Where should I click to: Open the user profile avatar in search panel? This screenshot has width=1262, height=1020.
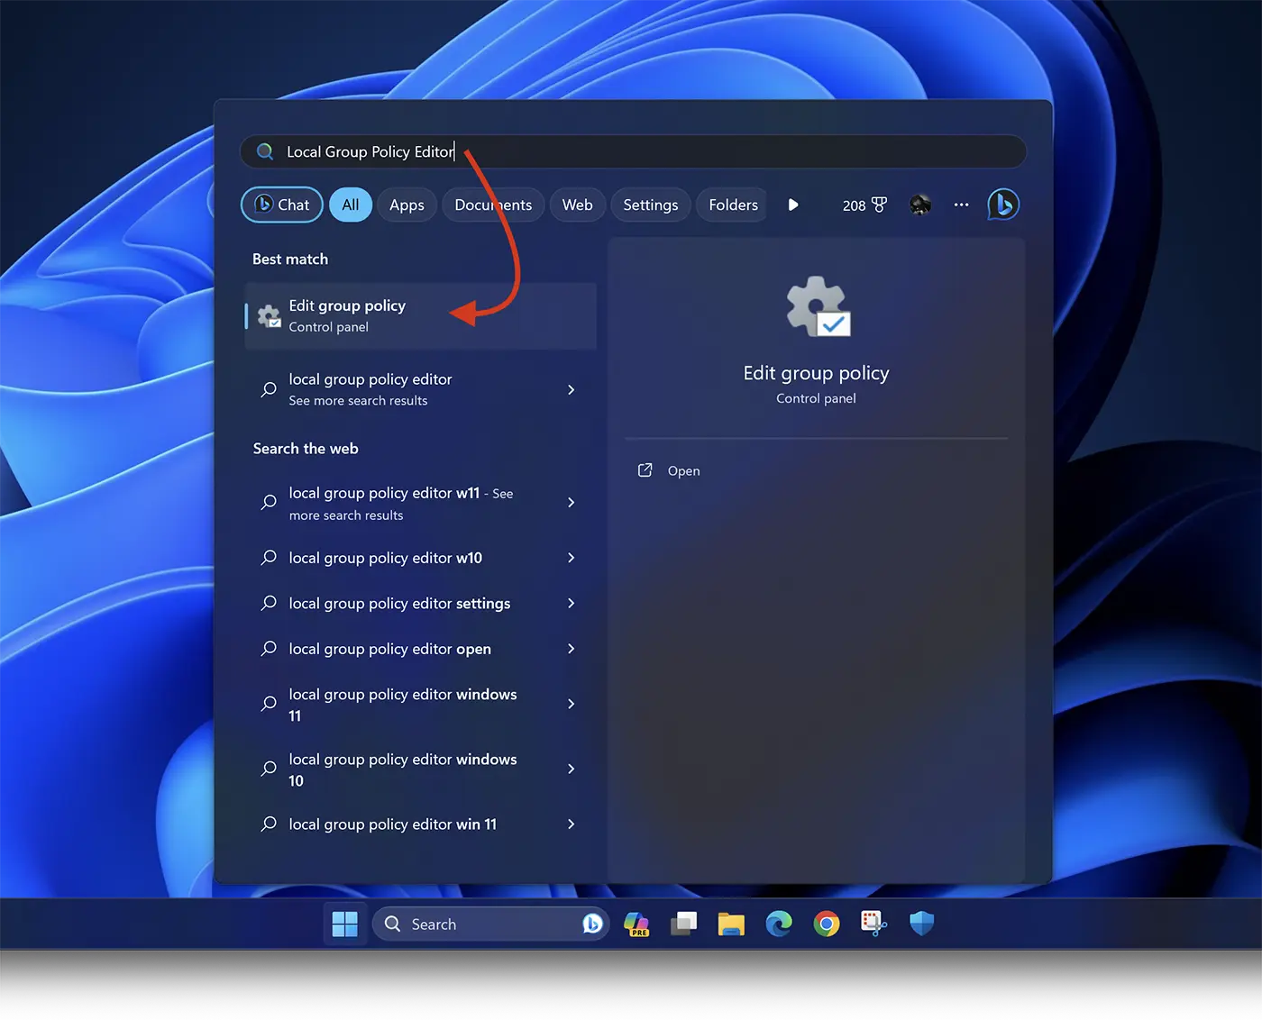point(920,205)
